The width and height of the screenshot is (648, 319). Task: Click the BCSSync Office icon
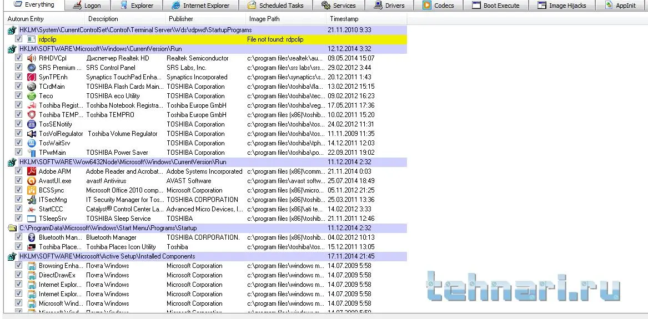pos(32,190)
